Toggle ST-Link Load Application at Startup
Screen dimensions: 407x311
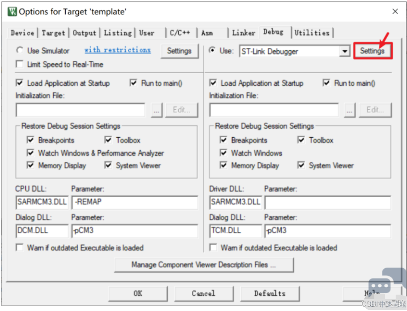coord(213,83)
